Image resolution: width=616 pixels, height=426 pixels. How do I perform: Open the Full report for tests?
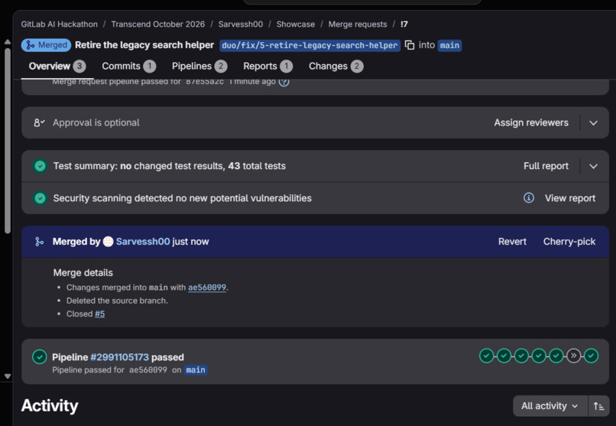pos(546,166)
